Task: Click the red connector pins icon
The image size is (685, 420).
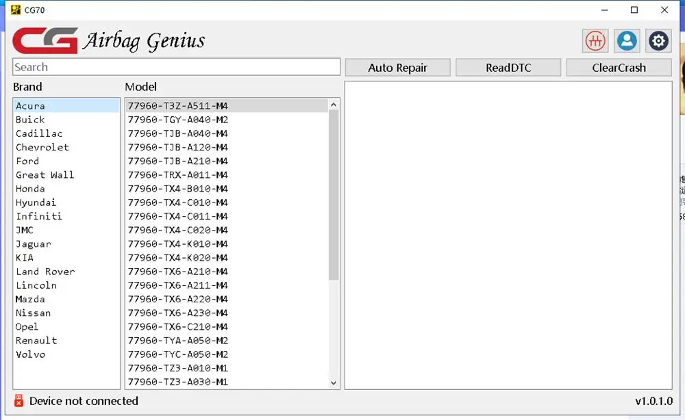Action: (595, 41)
